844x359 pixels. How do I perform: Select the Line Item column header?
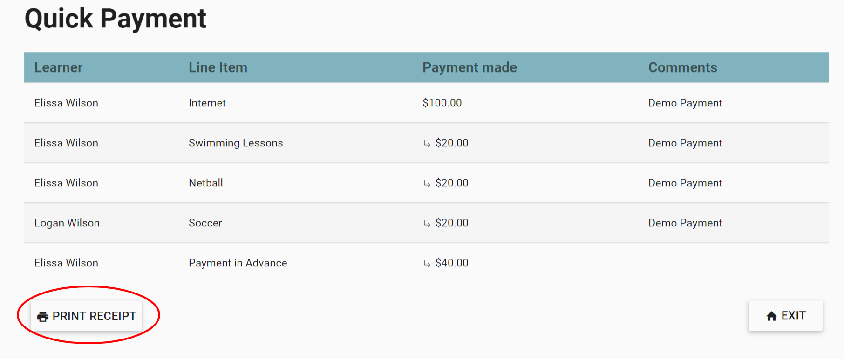tap(218, 67)
